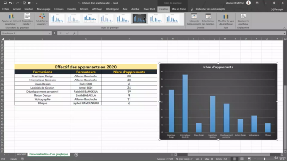This screenshot has height=161, width=287.
Task: Switch to Page Layout view in status bar
Action: click(x=242, y=159)
